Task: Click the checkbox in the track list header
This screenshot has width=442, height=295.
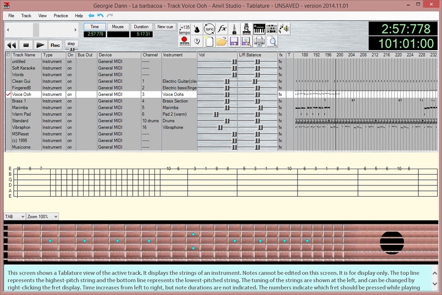Action: pos(8,55)
